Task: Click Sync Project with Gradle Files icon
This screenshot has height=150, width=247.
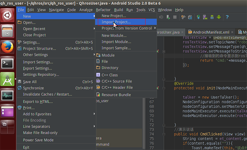Action: pos(198,17)
